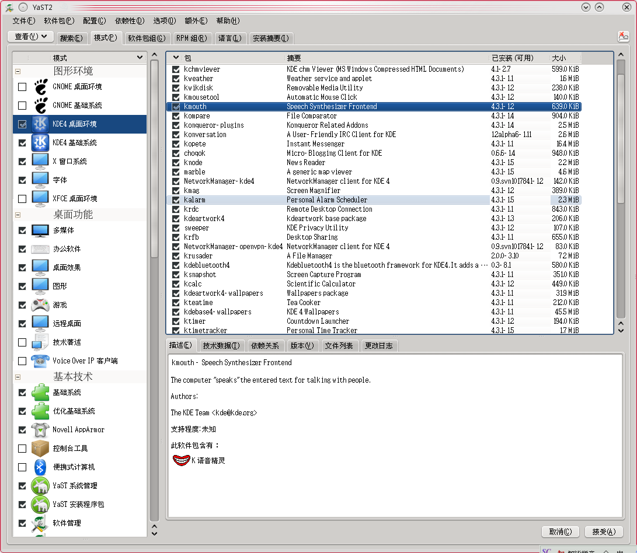Switch to the 搜索 tab

pos(71,38)
